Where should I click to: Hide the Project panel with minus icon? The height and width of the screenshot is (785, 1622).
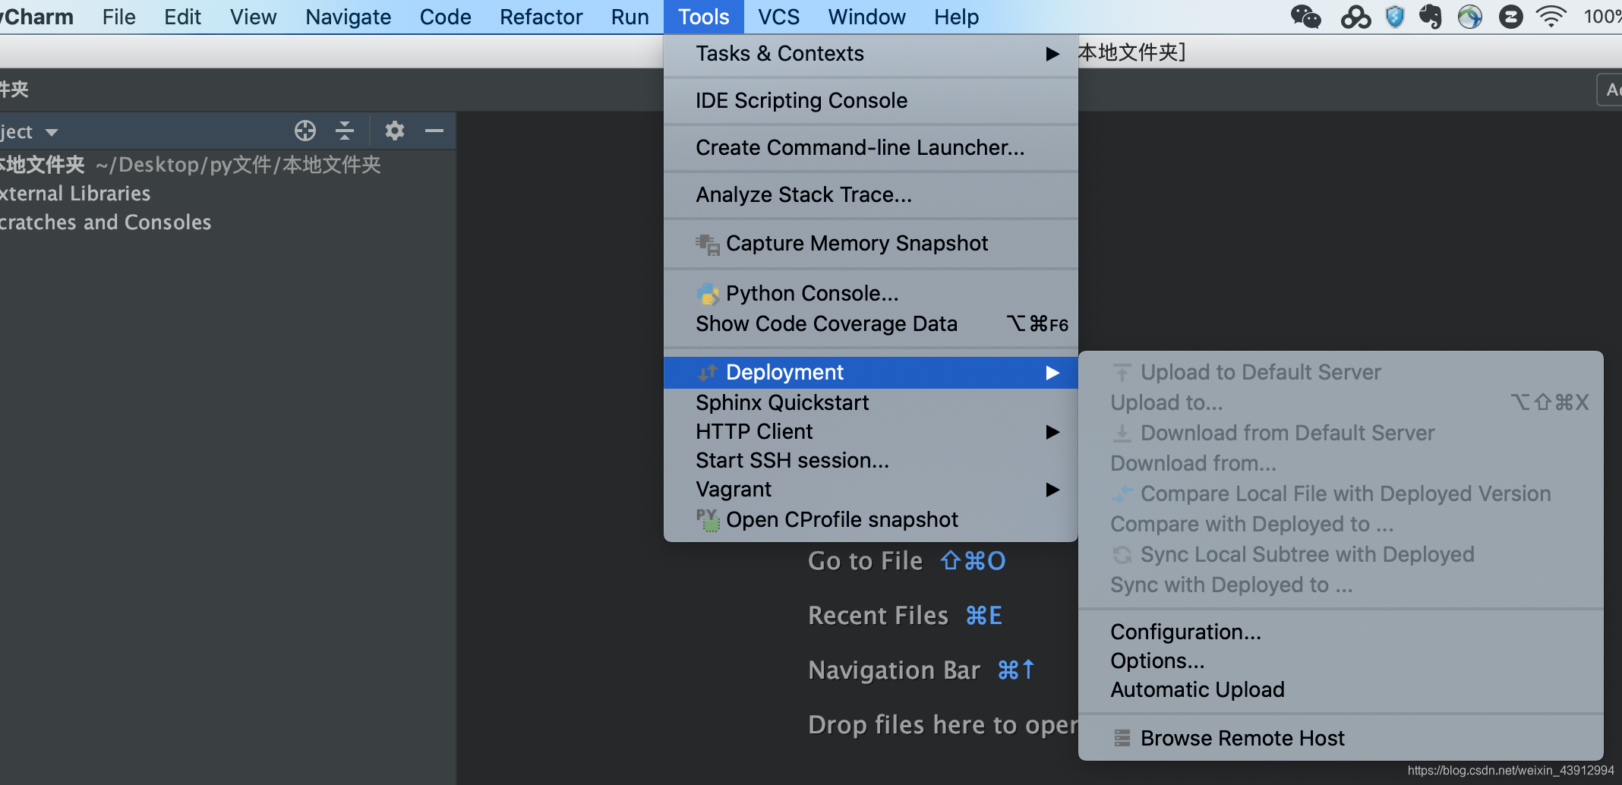point(434,131)
